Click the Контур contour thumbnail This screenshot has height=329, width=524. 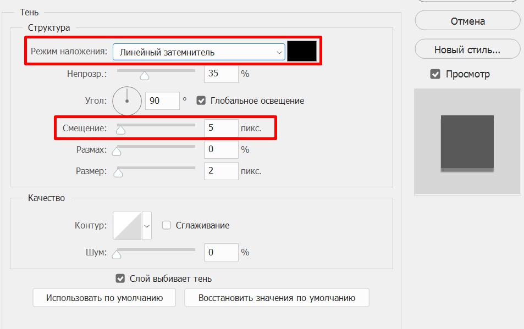[128, 225]
